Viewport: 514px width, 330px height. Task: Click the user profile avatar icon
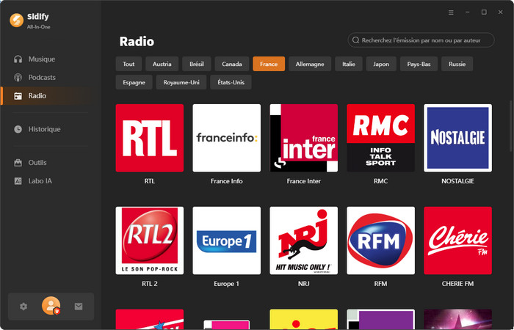point(51,306)
